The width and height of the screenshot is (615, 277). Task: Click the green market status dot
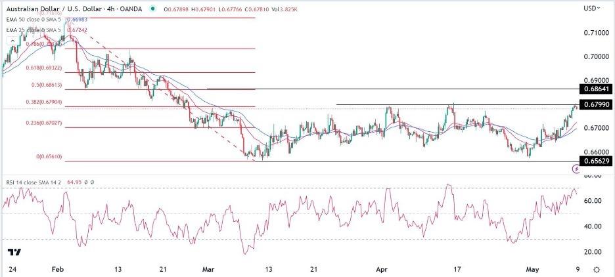(152, 8)
